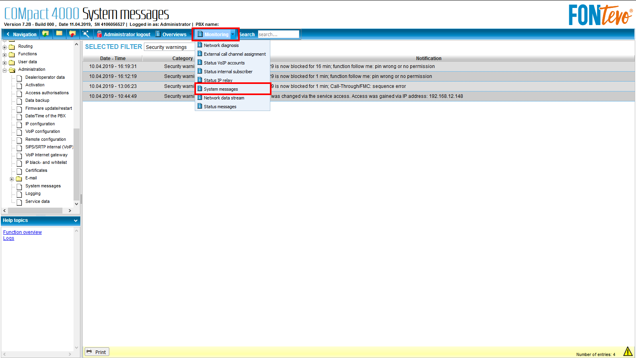The height and width of the screenshot is (358, 636).
Task: Expand the User data tree node
Action: point(5,62)
